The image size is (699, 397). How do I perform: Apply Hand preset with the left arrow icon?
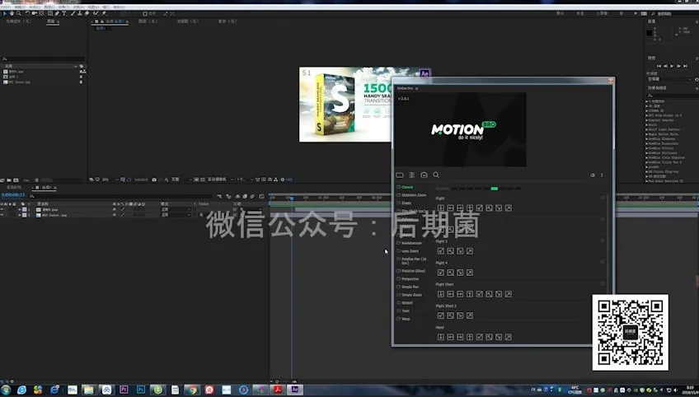click(x=451, y=337)
